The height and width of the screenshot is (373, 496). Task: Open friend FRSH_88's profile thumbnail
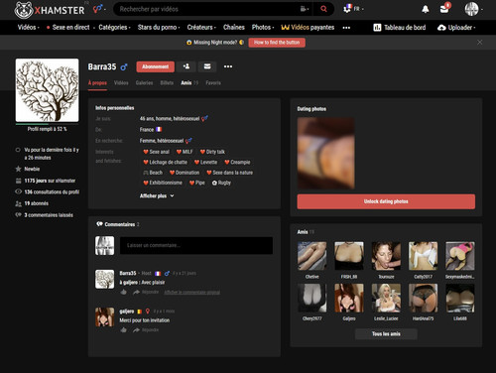pos(349,256)
